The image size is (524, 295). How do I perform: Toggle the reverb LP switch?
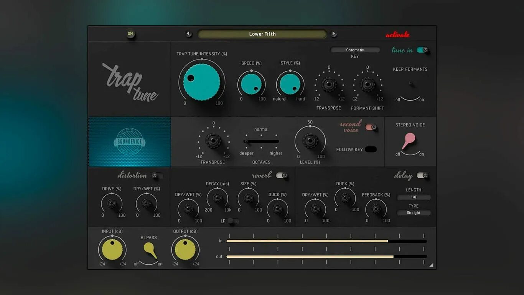pos(233,221)
